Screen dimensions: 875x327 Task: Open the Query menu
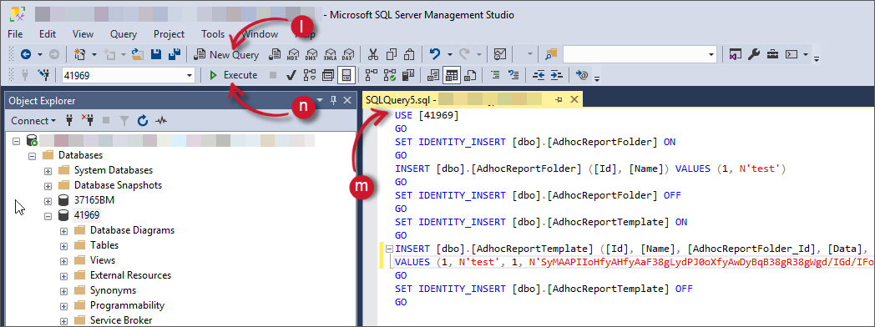(124, 34)
